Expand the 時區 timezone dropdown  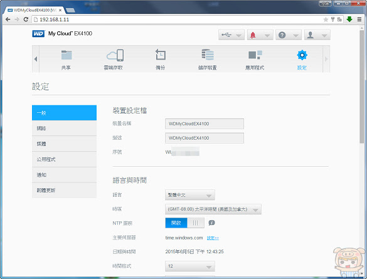(x=213, y=209)
